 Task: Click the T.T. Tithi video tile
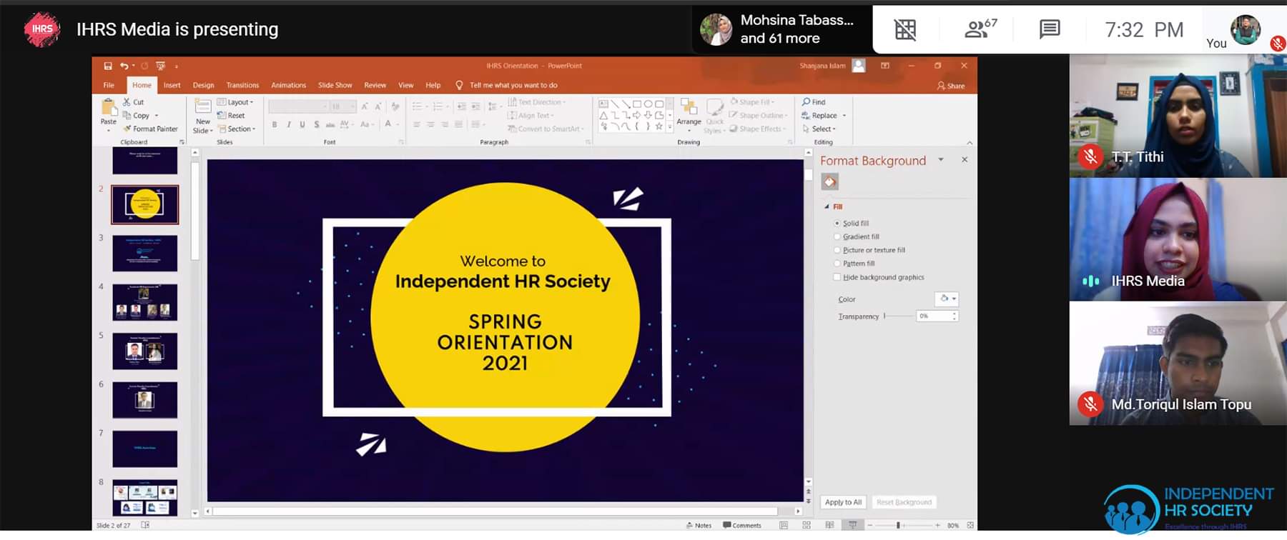(x=1178, y=116)
